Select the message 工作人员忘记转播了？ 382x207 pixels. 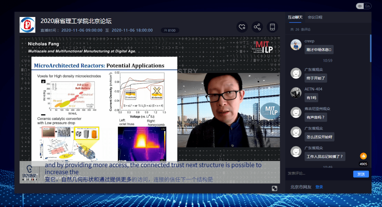(x=325, y=156)
